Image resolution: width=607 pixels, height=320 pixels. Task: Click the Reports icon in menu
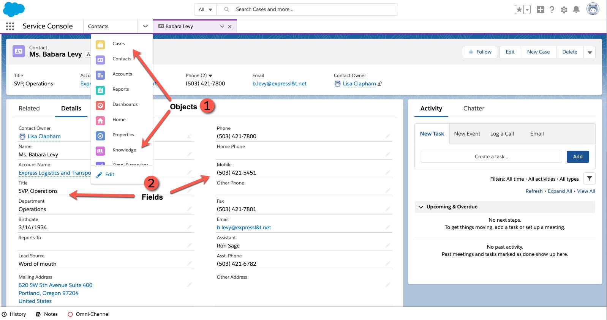tap(100, 90)
